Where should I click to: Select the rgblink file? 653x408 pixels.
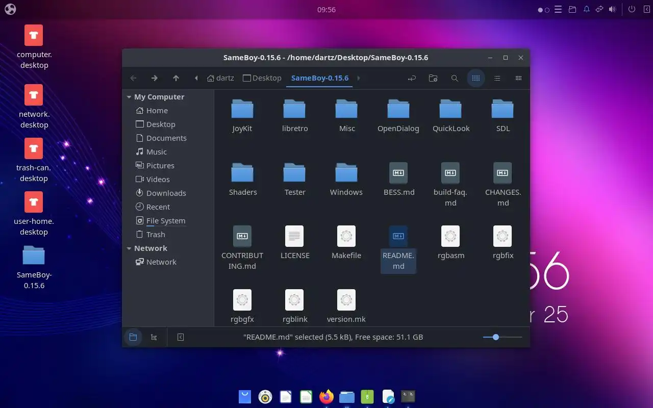click(x=294, y=307)
